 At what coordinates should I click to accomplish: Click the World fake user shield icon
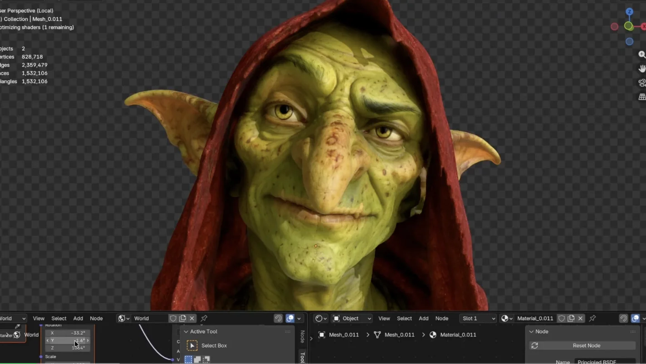[173, 318]
